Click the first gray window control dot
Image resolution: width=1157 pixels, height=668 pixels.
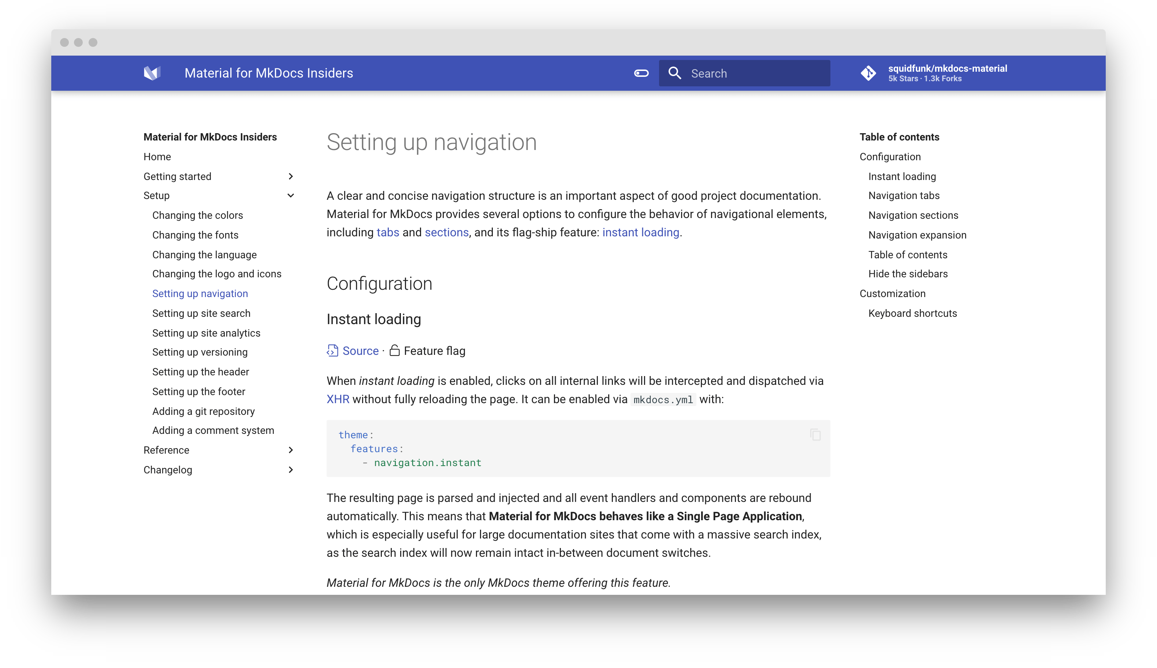(64, 43)
